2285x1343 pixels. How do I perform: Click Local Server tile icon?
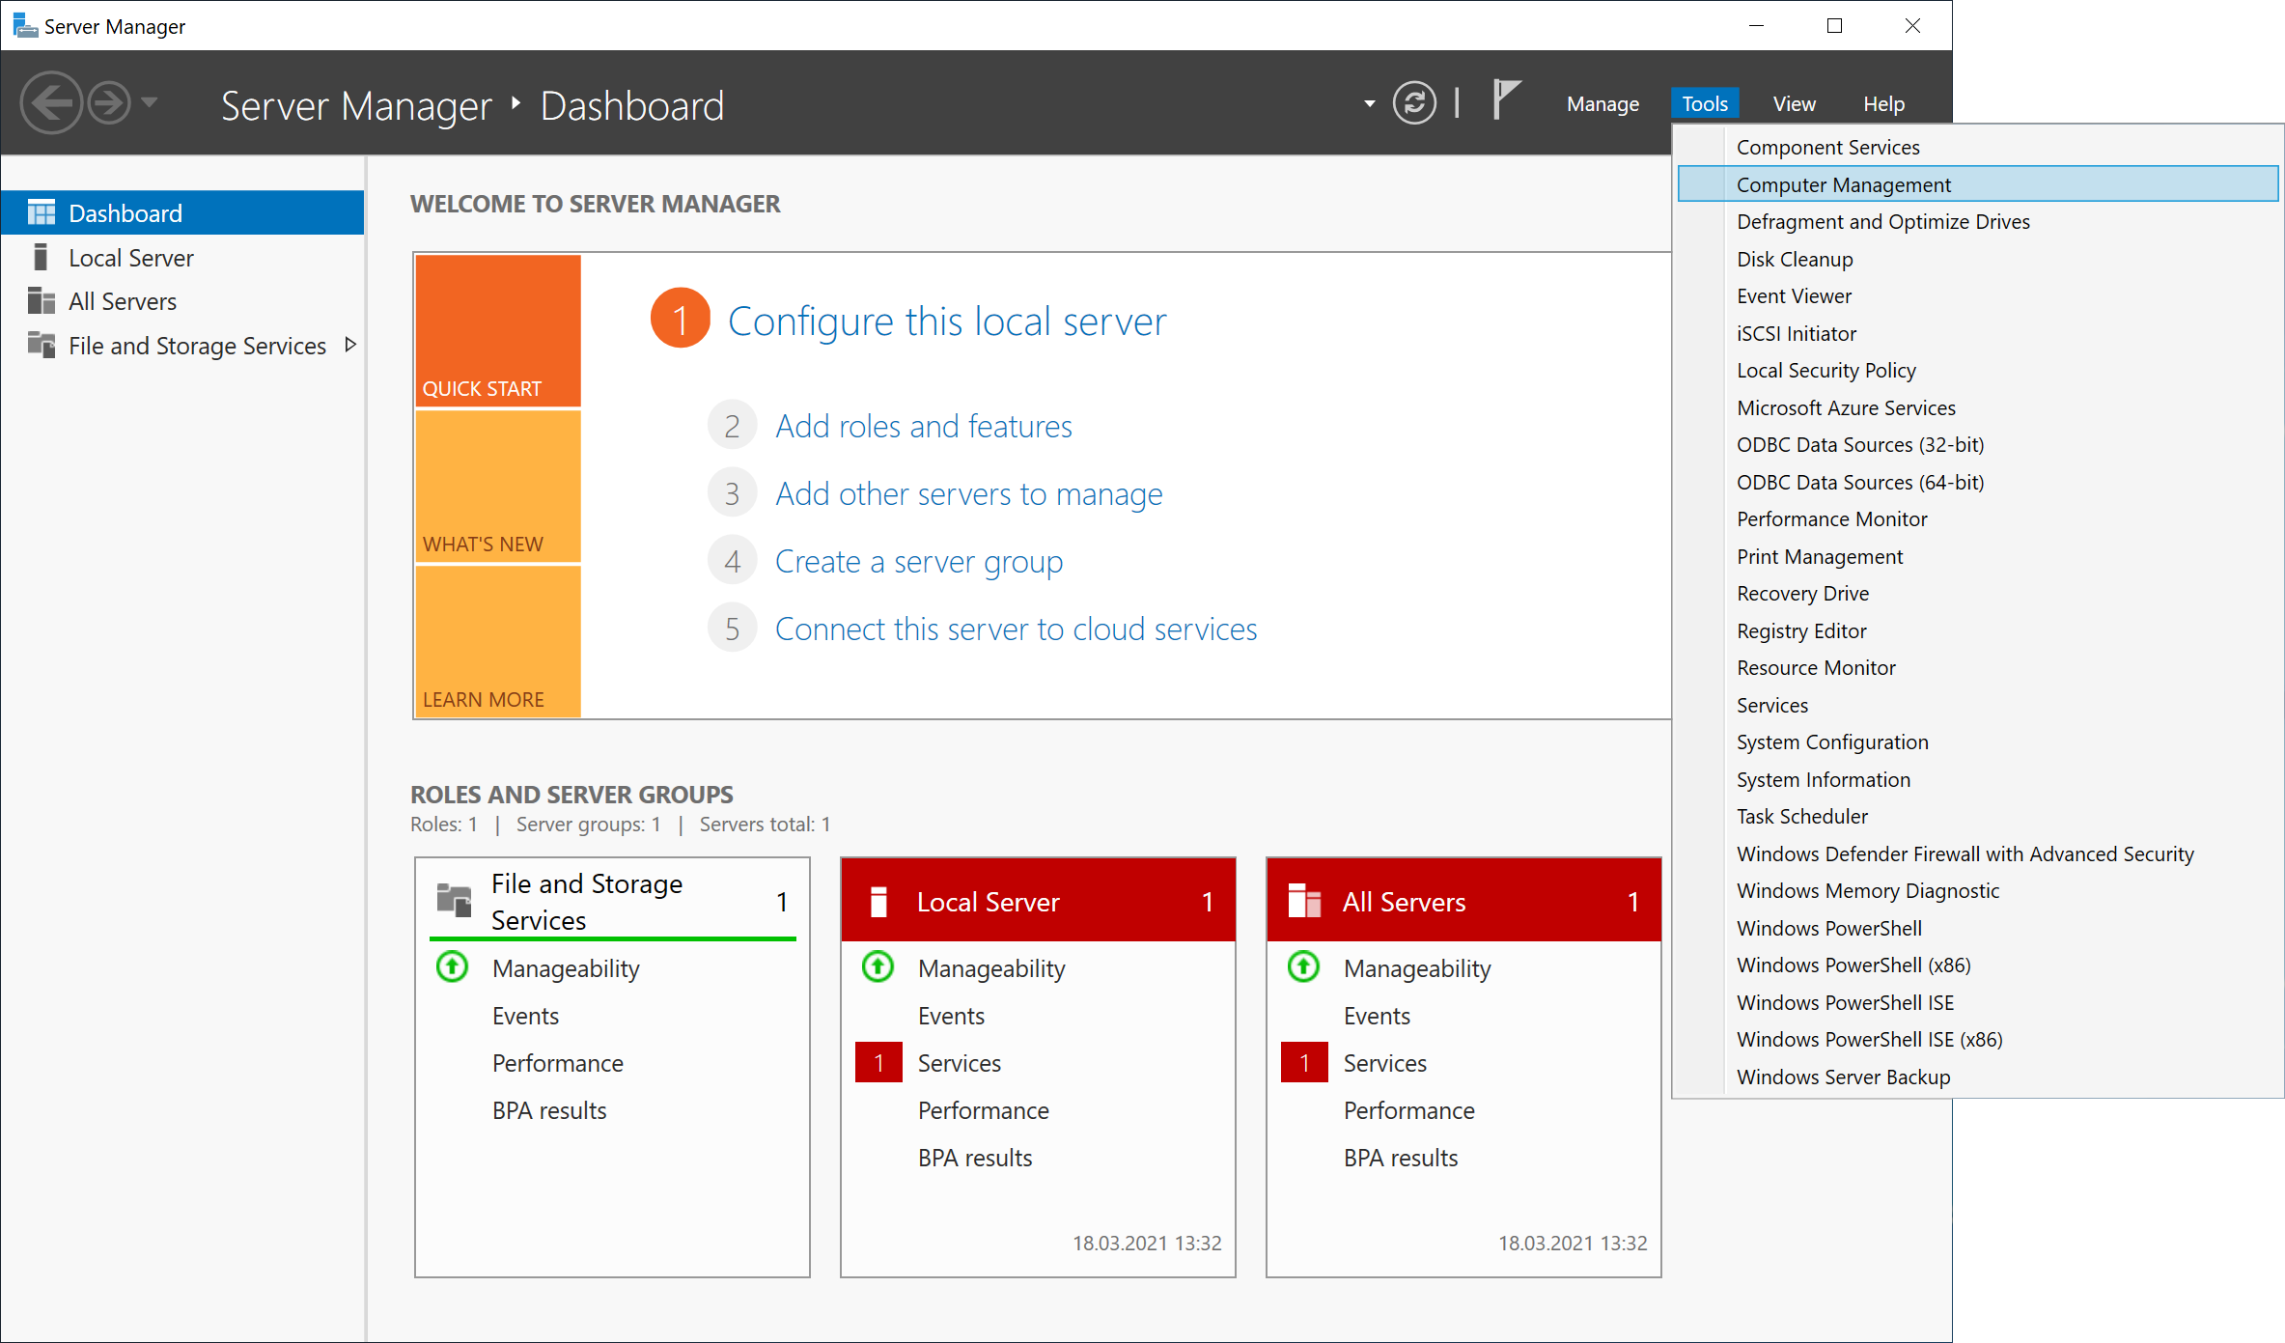pos(878,901)
